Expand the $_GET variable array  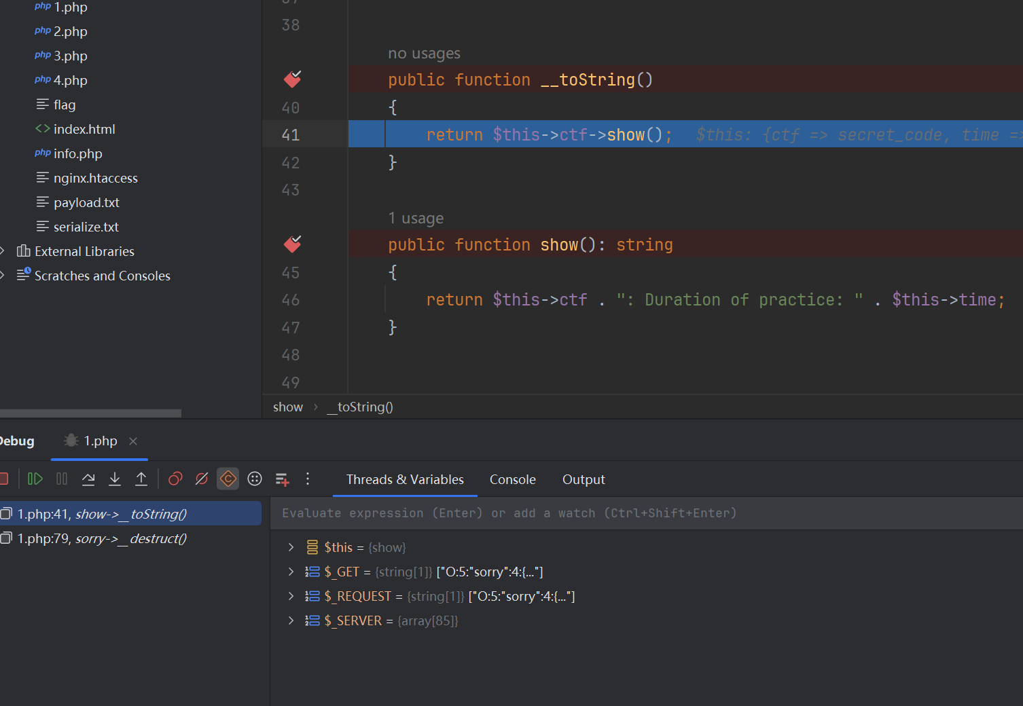pos(291,572)
